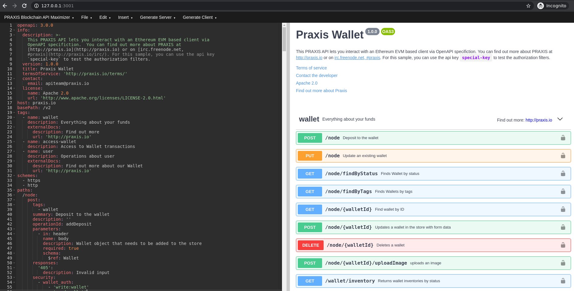Screen dimensions: 574x291
Task: Click the 1.0.0 version badge
Action: pyautogui.click(x=372, y=32)
